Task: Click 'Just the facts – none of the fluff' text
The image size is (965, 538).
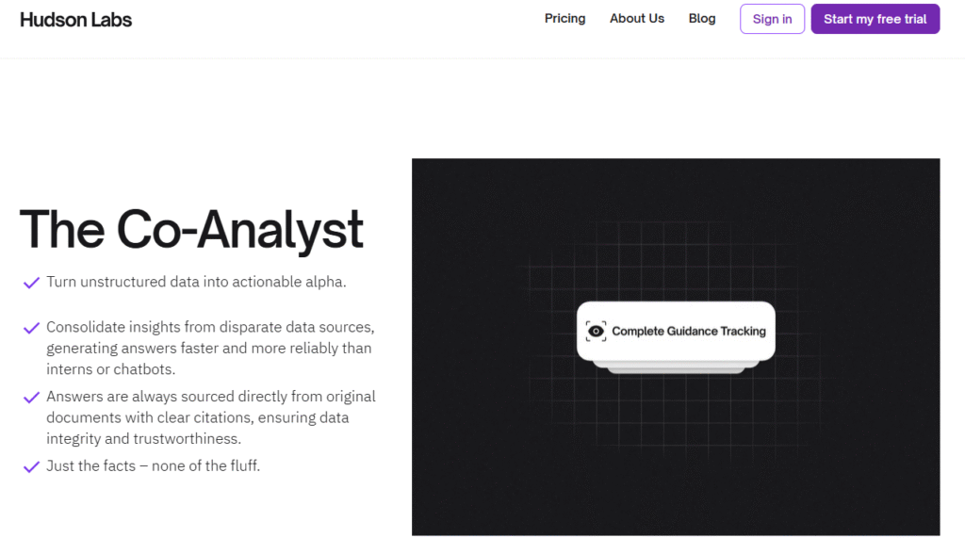Action: click(154, 466)
